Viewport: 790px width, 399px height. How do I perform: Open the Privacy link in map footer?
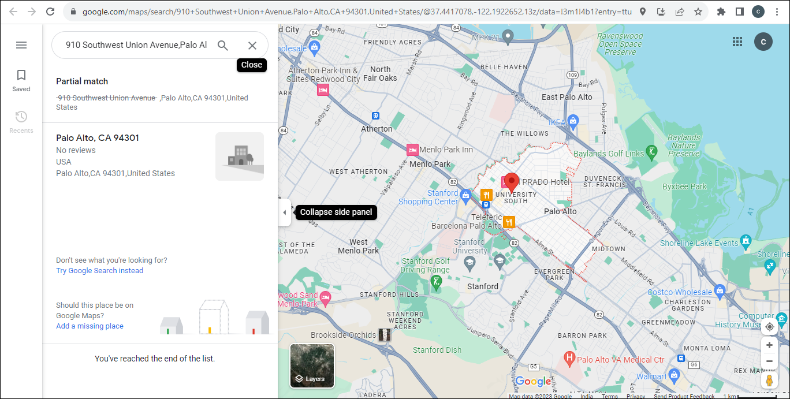click(636, 396)
